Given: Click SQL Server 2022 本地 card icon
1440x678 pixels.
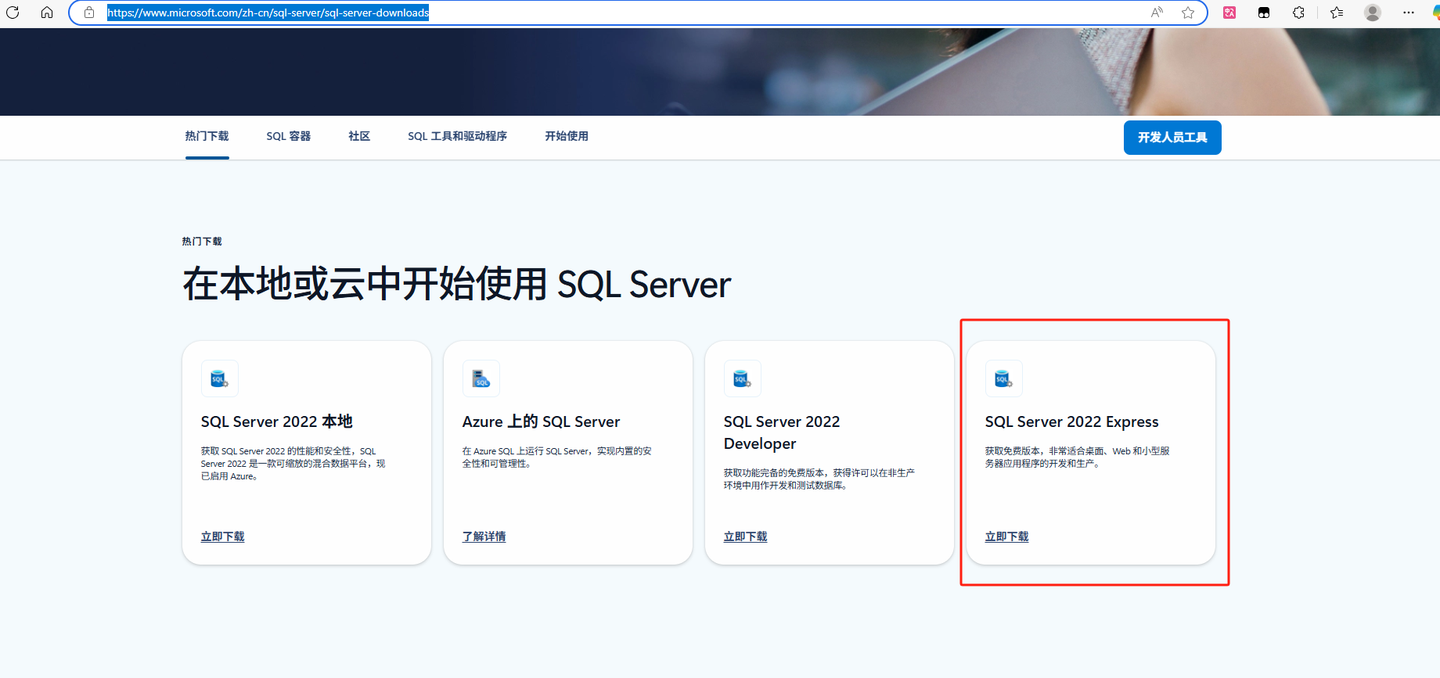Looking at the screenshot, I should click(x=220, y=379).
